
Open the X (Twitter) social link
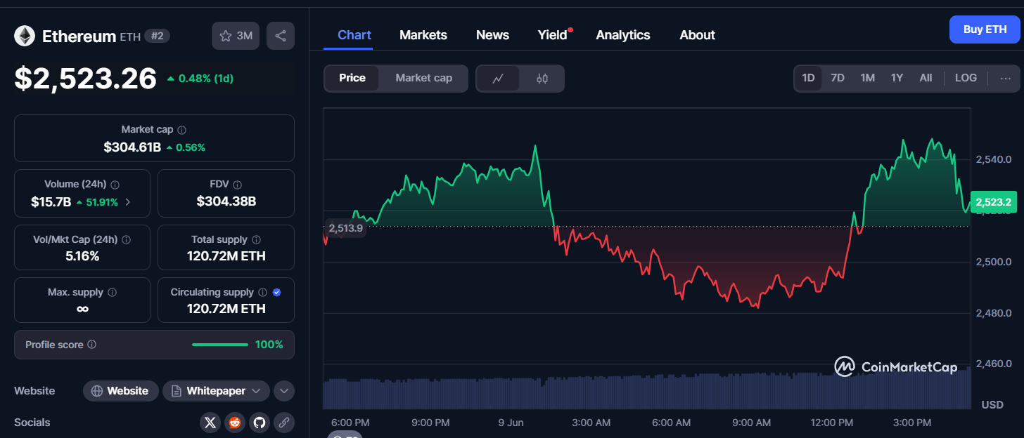click(210, 423)
